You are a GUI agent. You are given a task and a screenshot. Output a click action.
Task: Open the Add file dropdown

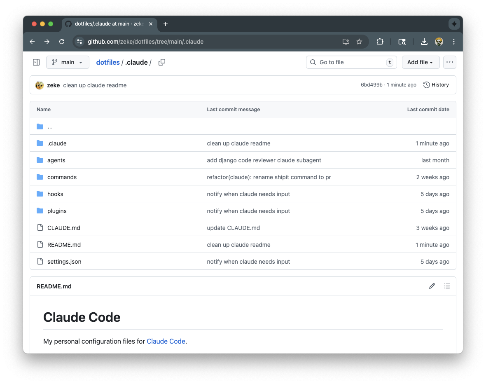[x=420, y=62]
